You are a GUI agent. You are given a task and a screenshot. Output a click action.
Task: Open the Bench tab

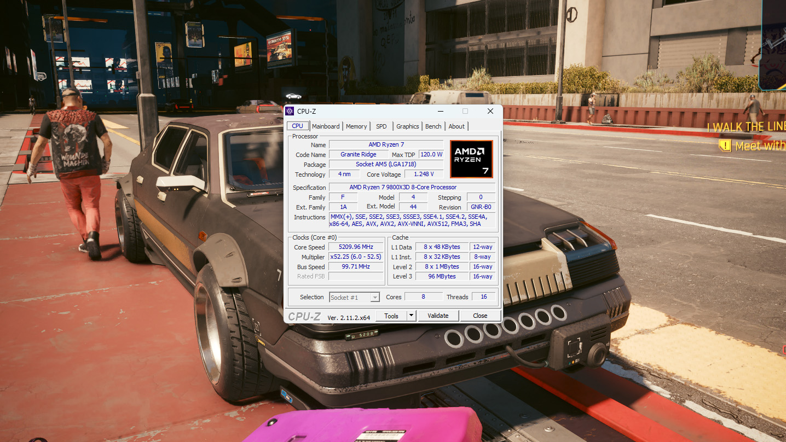click(x=434, y=126)
